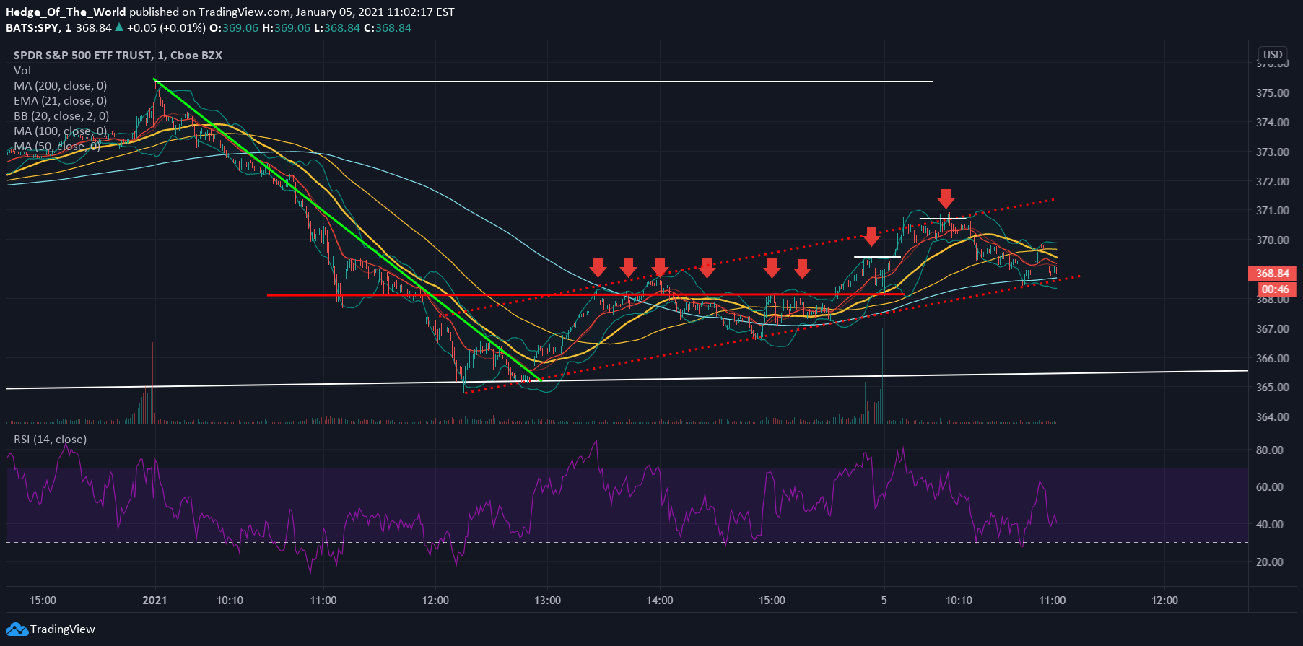This screenshot has height=646, width=1303.
Task: Click the +0.05 (+0.01%) change value
Action: [x=166, y=27]
